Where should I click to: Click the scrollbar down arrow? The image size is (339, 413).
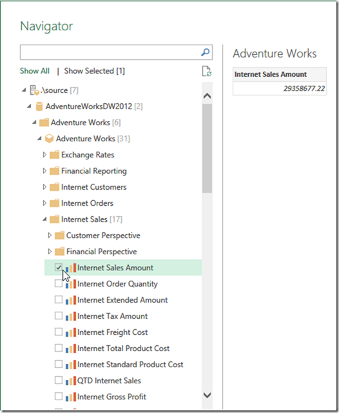point(208,395)
